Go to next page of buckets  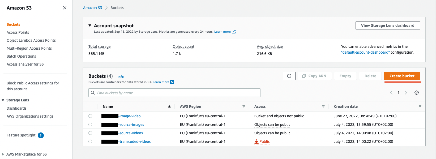coord(406,93)
